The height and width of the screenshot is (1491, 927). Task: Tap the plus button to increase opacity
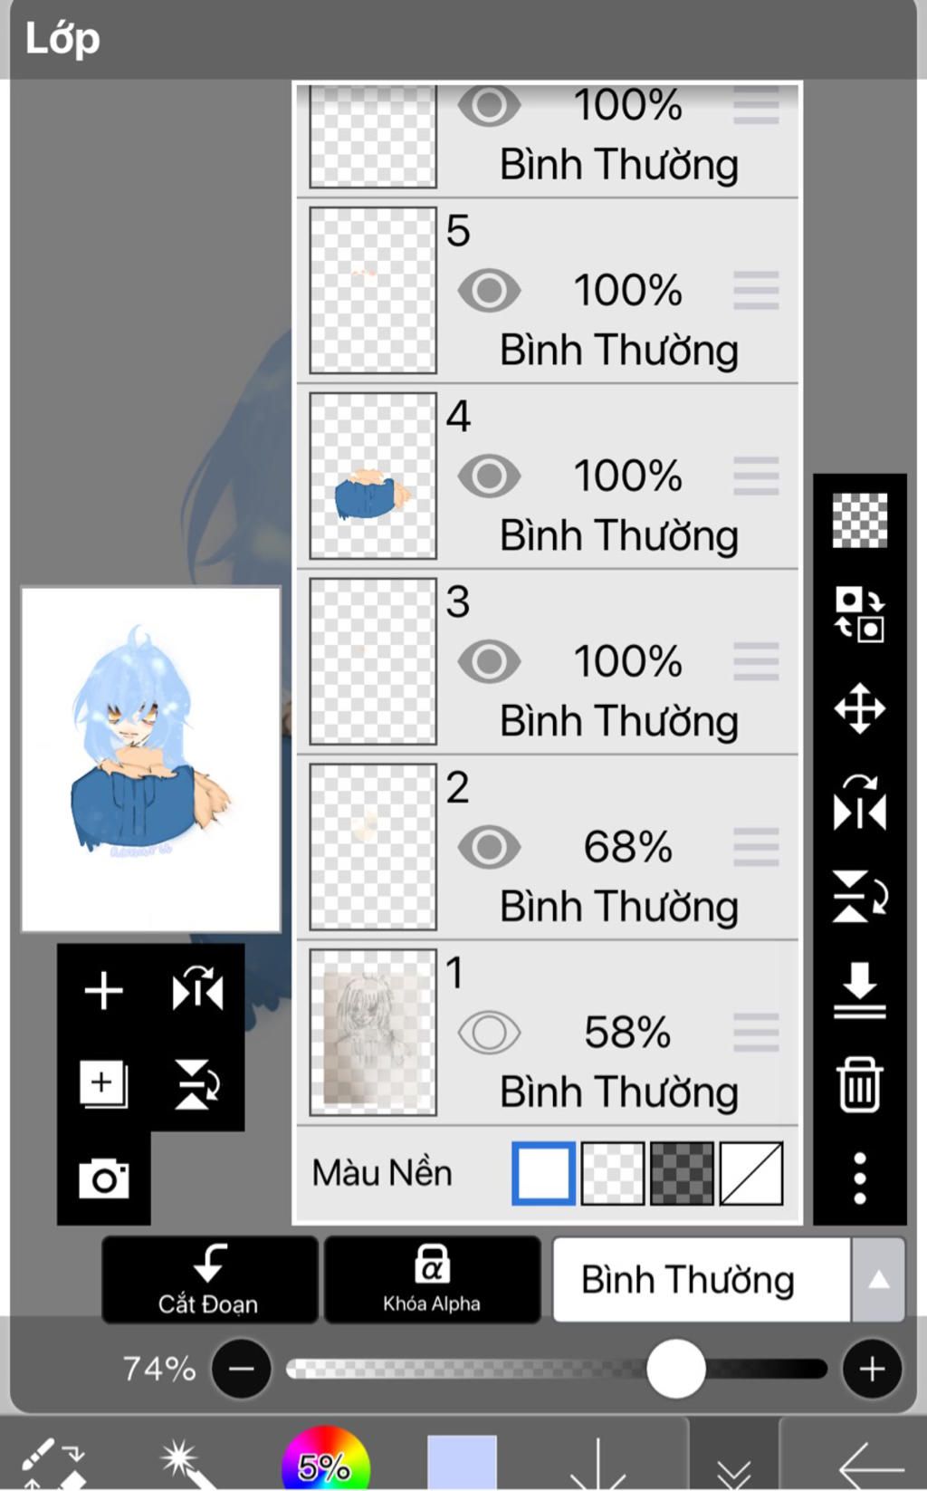pos(872,1369)
